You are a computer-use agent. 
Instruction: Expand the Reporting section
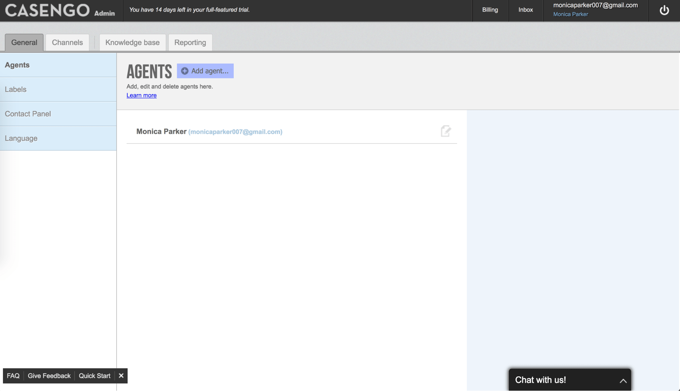pyautogui.click(x=190, y=43)
